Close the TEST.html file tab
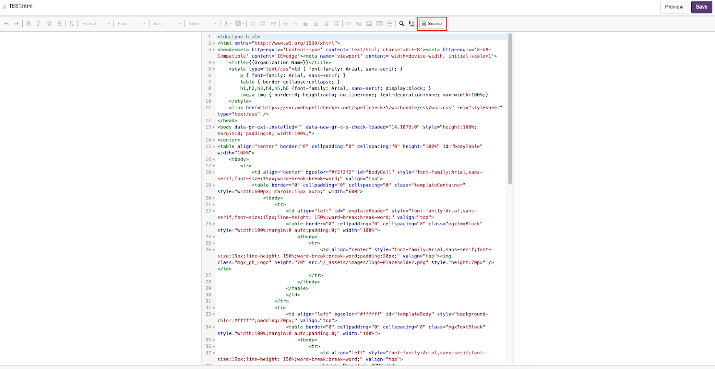 click(4, 7)
